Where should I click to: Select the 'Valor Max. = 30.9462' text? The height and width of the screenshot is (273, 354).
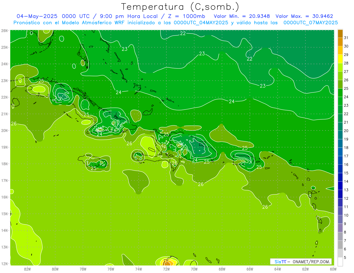pyautogui.click(x=304, y=16)
